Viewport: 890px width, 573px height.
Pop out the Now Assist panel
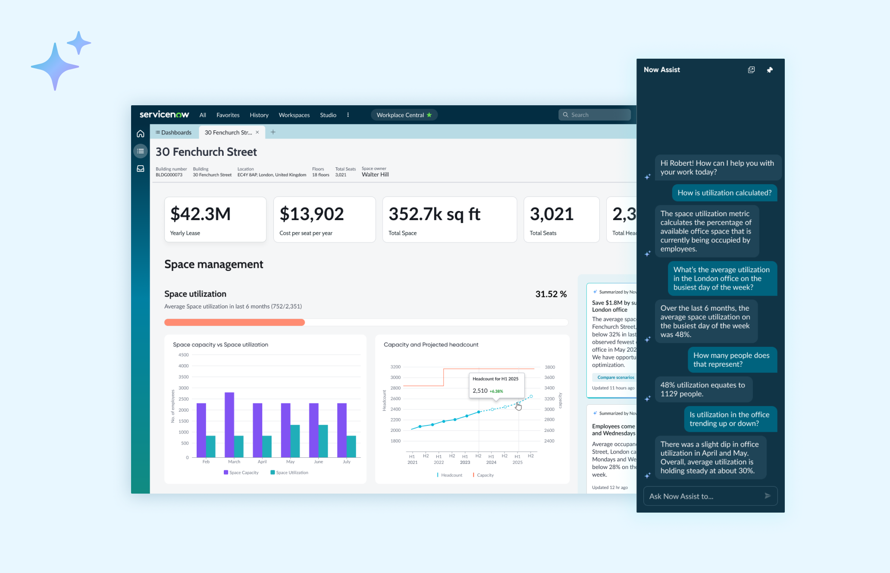coord(752,69)
